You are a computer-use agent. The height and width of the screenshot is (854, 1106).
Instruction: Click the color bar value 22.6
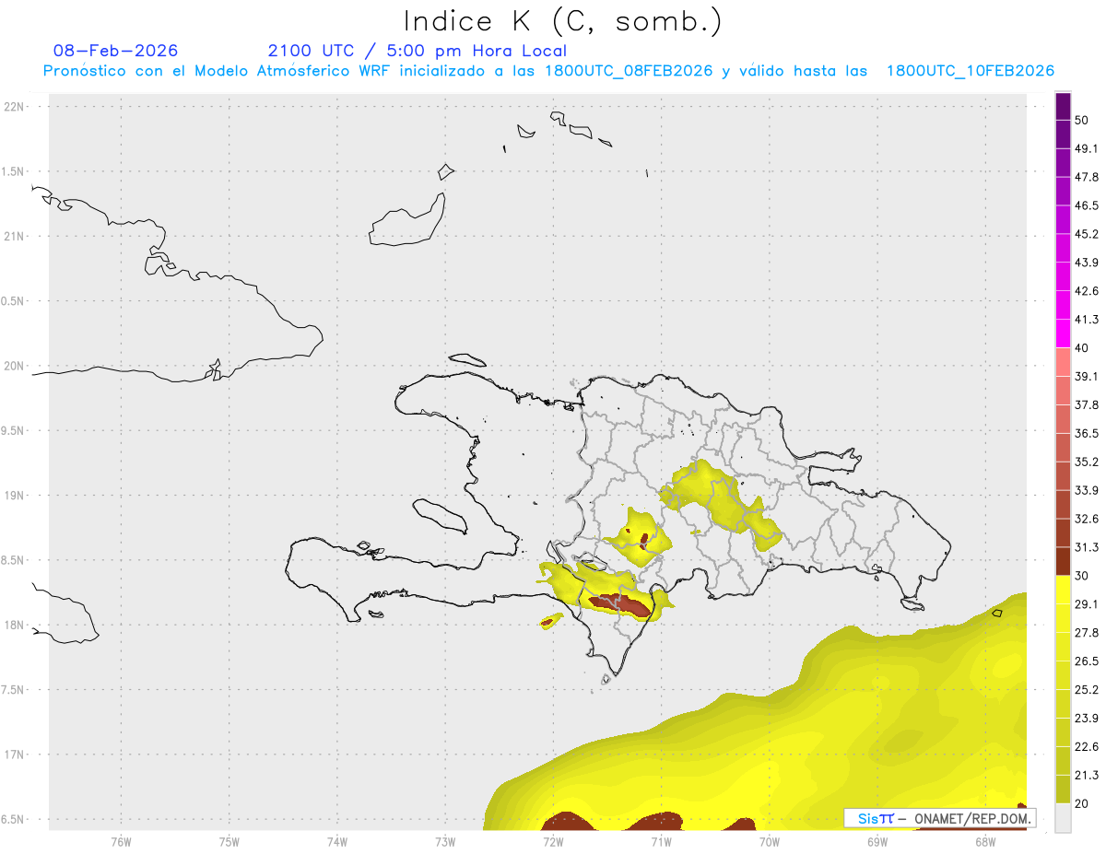pos(1086,747)
